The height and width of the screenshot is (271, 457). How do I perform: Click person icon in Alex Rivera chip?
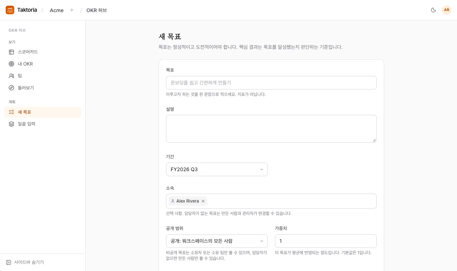pyautogui.click(x=173, y=201)
